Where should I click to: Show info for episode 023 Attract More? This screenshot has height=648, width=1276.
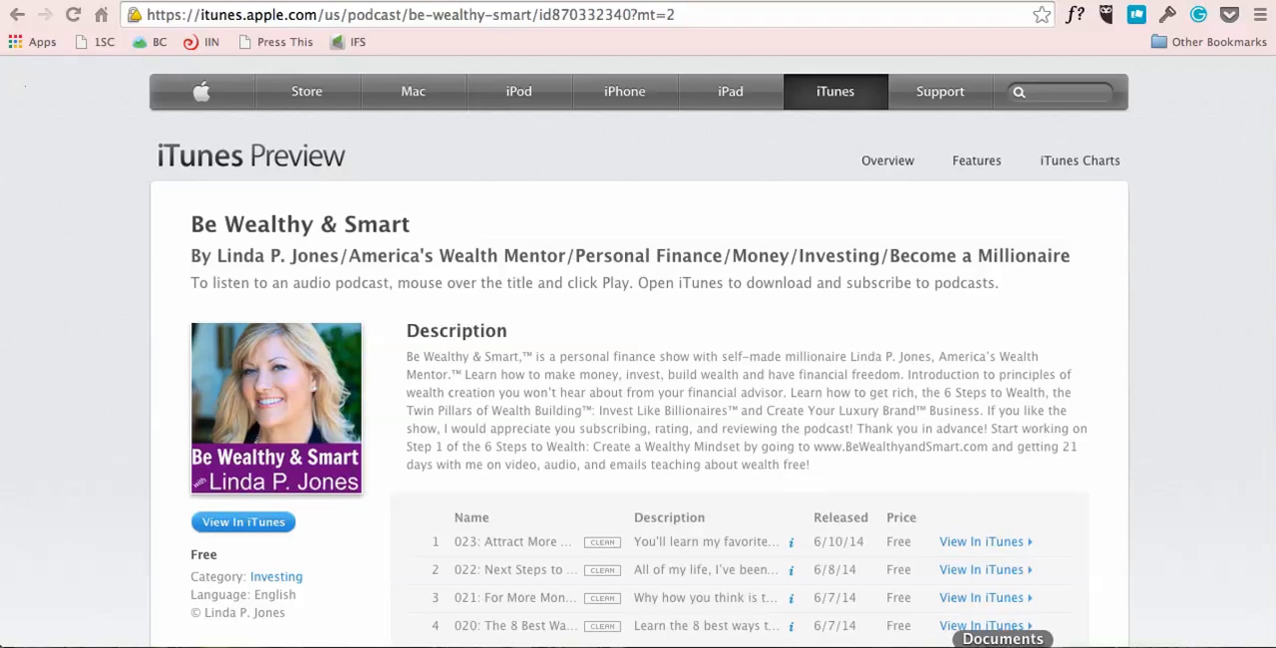tap(791, 542)
